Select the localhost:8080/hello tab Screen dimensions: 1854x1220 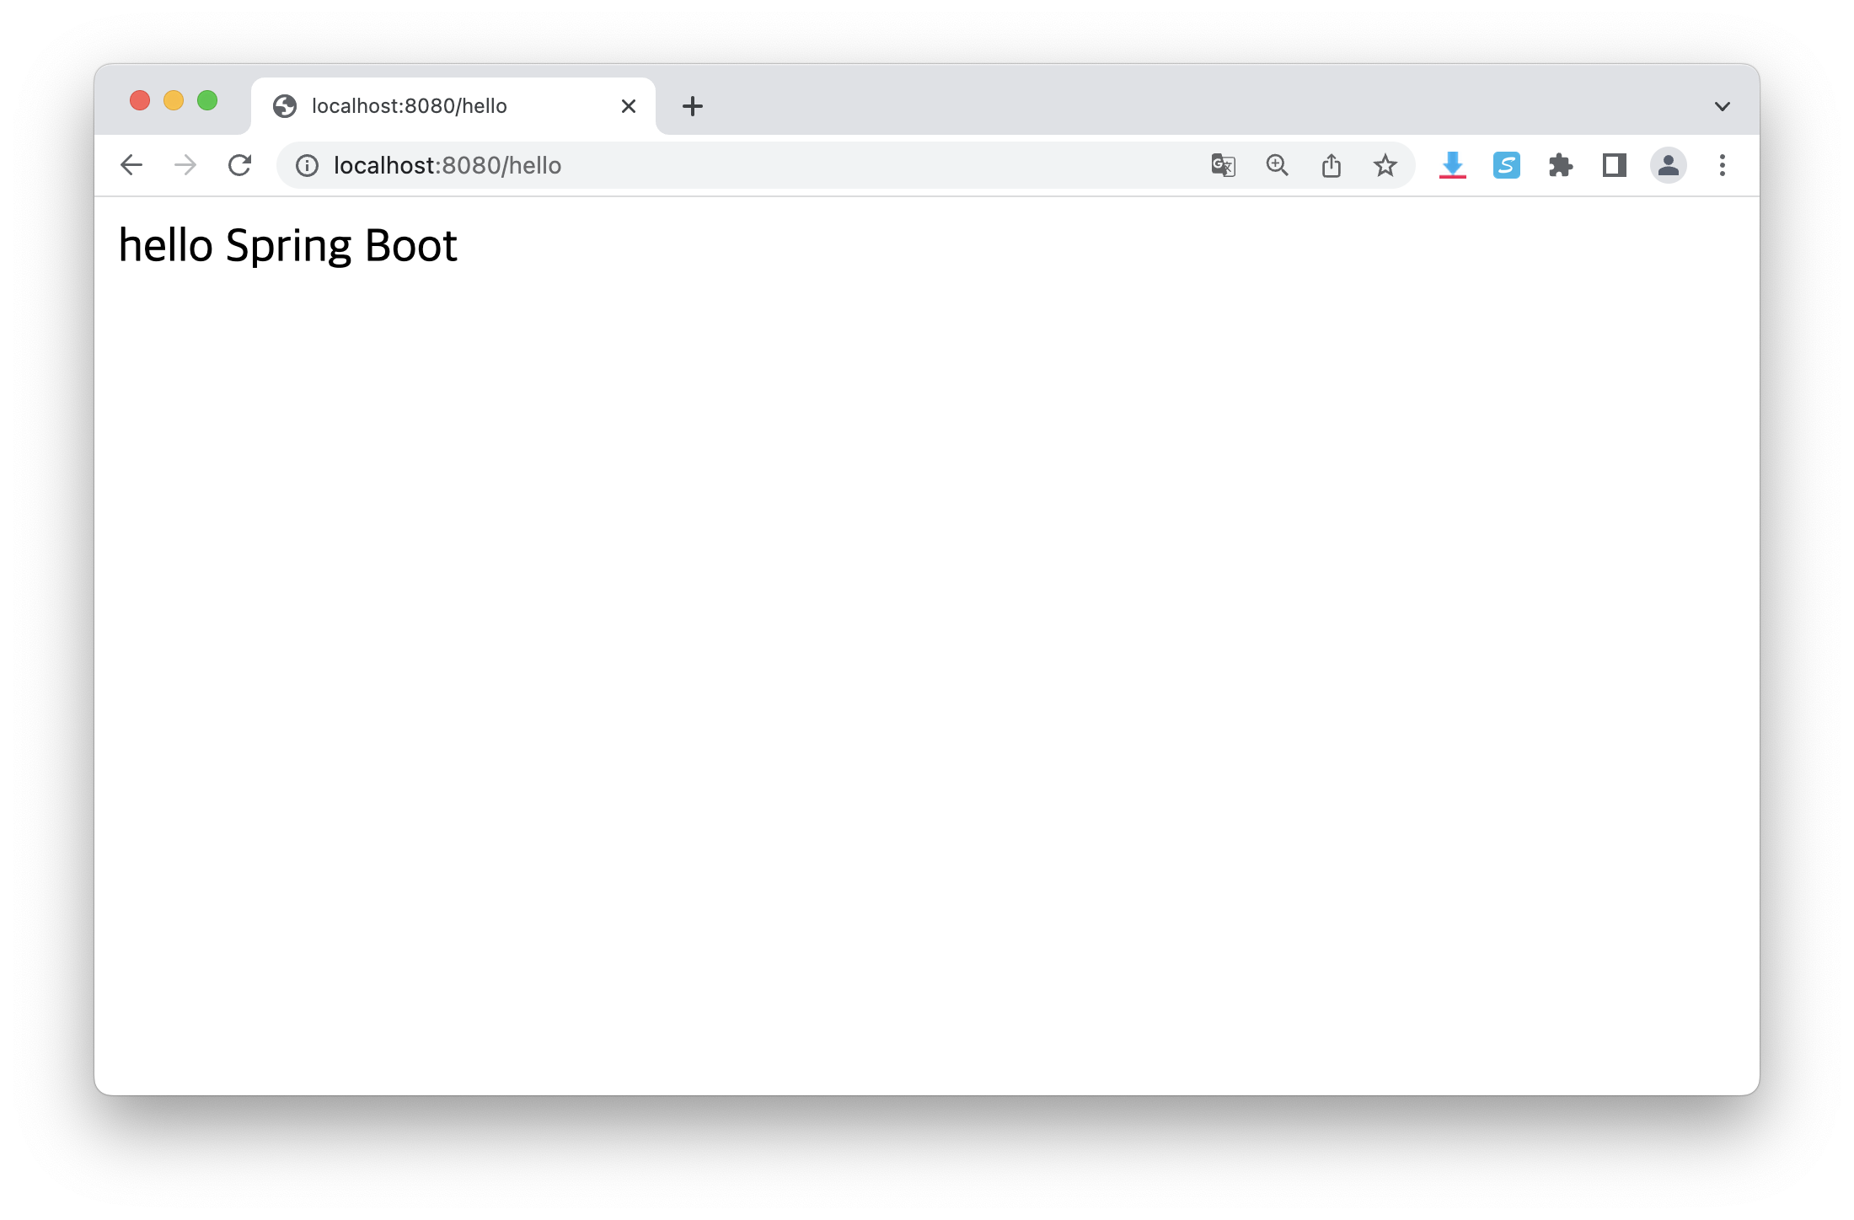pos(410,106)
